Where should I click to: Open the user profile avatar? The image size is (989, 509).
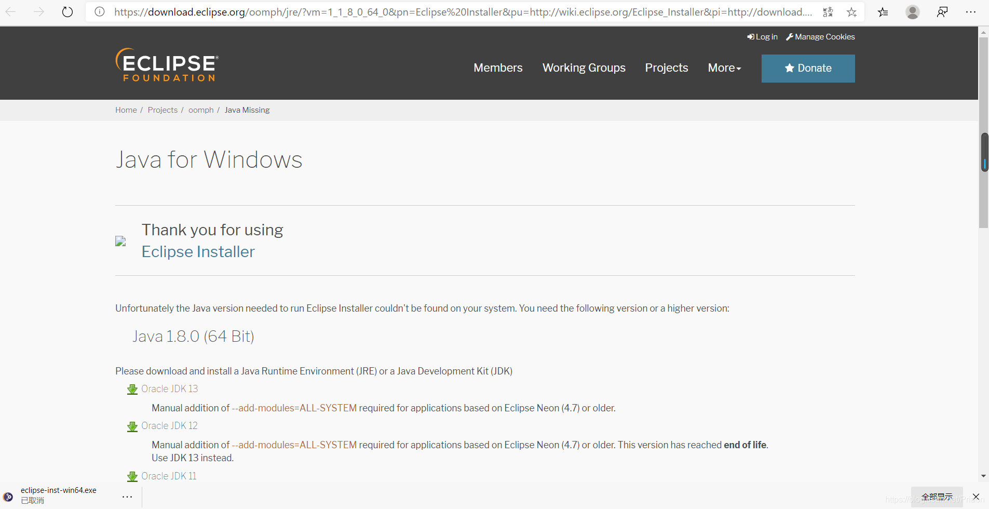coord(913,12)
